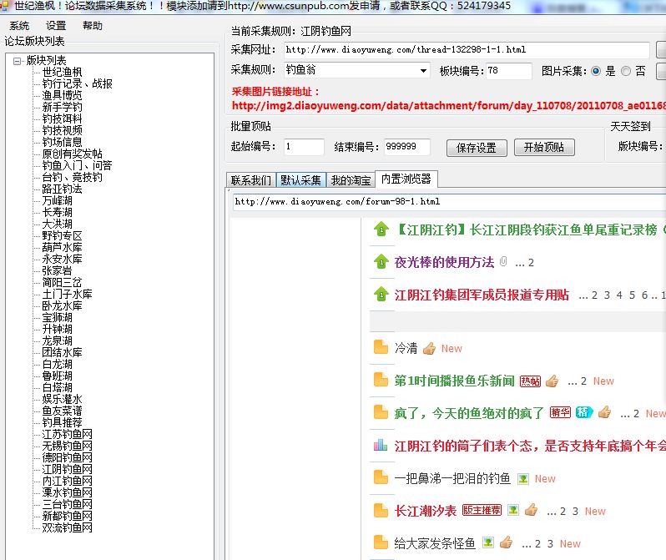Open the 夜光棒的使用方法 thread link
Viewport: 666px width, 560px height.
pyautogui.click(x=444, y=262)
